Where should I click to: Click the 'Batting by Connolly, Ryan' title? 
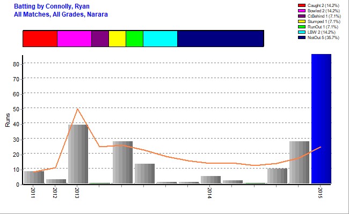[52, 6]
